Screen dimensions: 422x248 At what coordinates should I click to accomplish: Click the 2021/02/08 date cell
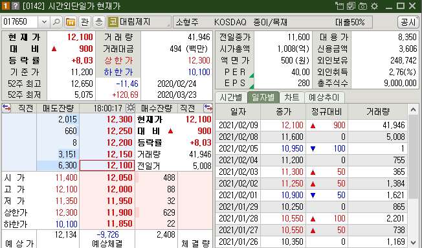click(238, 137)
